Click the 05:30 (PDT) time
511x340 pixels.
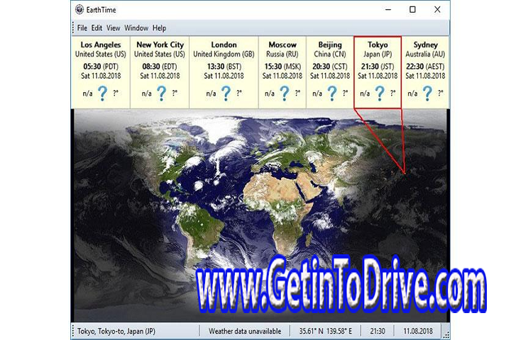[101, 67]
